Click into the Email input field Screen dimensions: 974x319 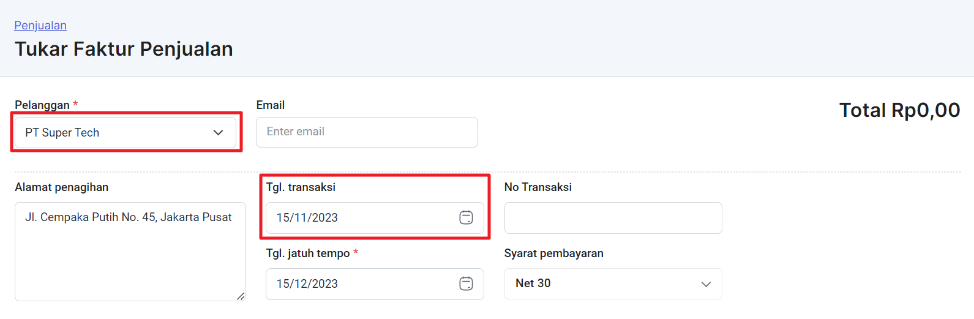367,132
